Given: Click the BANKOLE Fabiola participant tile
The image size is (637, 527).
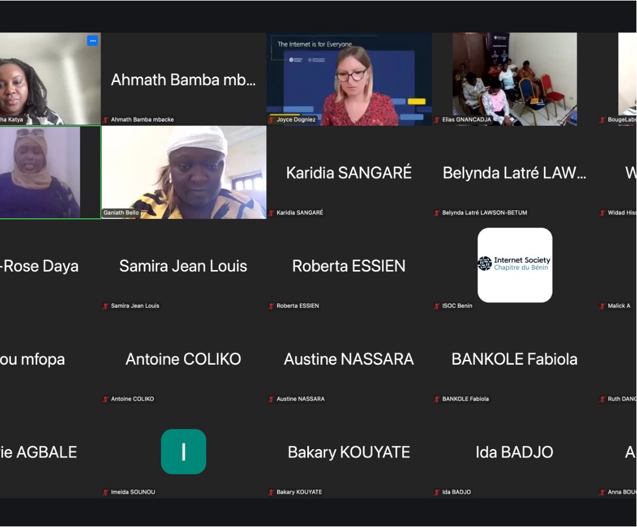Looking at the screenshot, I should coord(515,359).
